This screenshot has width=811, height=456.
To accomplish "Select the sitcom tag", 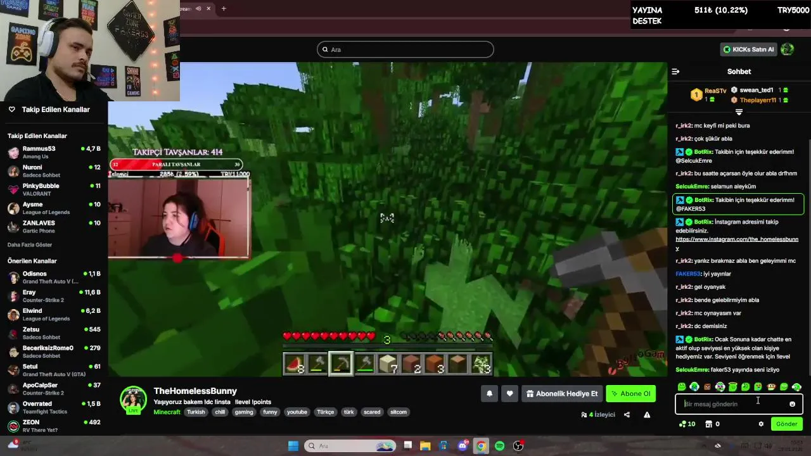I will pos(399,412).
